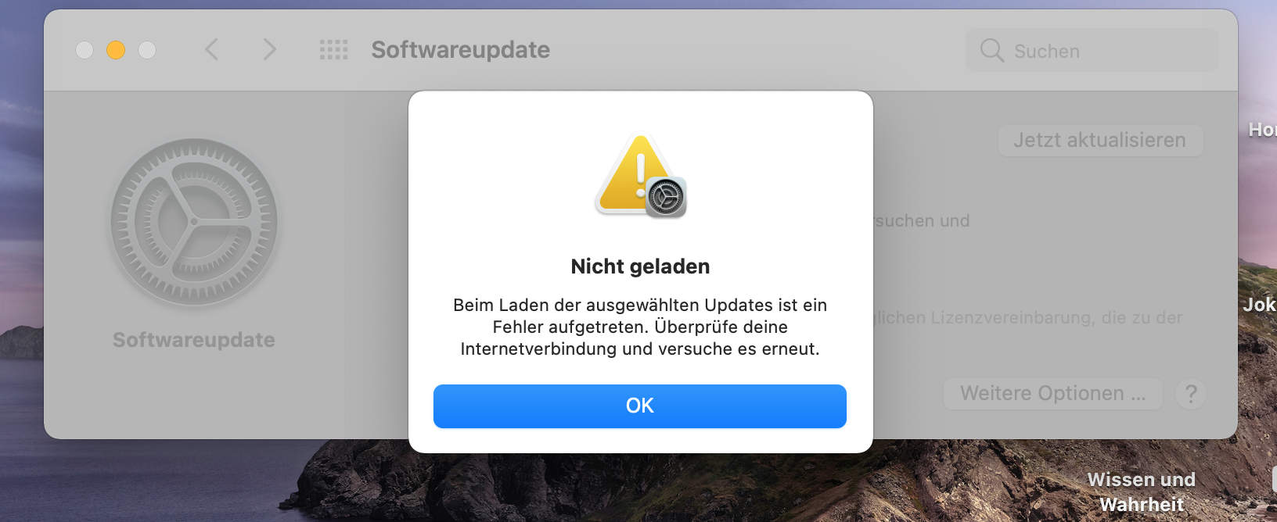Confirm the error dialog with OK
This screenshot has height=522, width=1277.
[640, 406]
